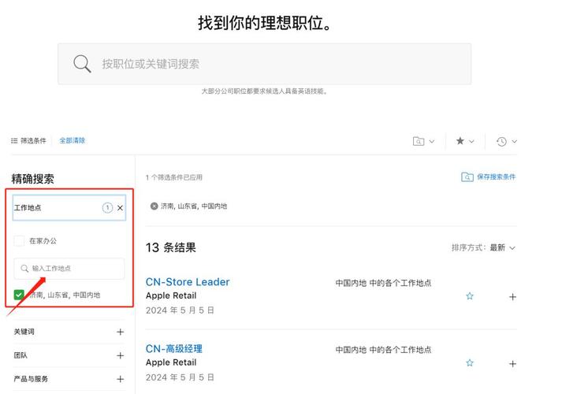Expand CN-Store Leader details with plus
The image size is (562, 394).
(512, 297)
